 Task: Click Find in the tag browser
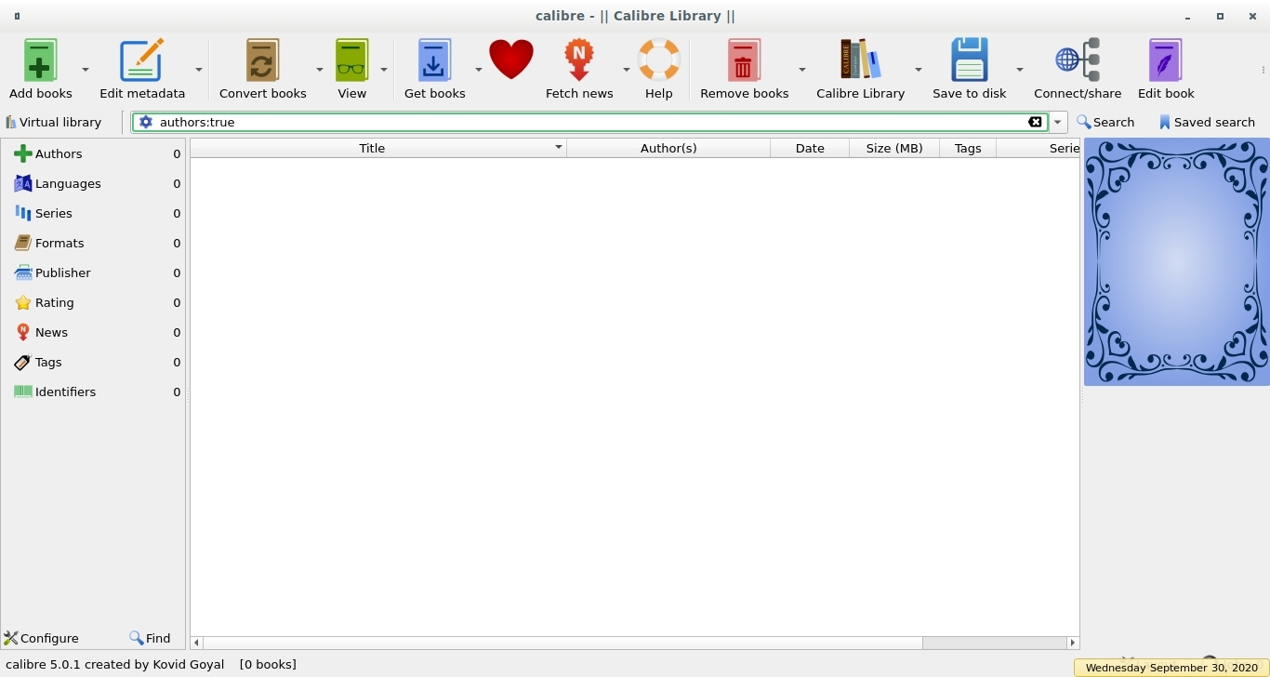[x=150, y=638]
